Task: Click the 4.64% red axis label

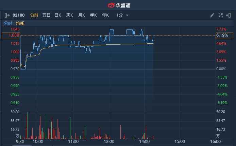Action: tap(221, 43)
